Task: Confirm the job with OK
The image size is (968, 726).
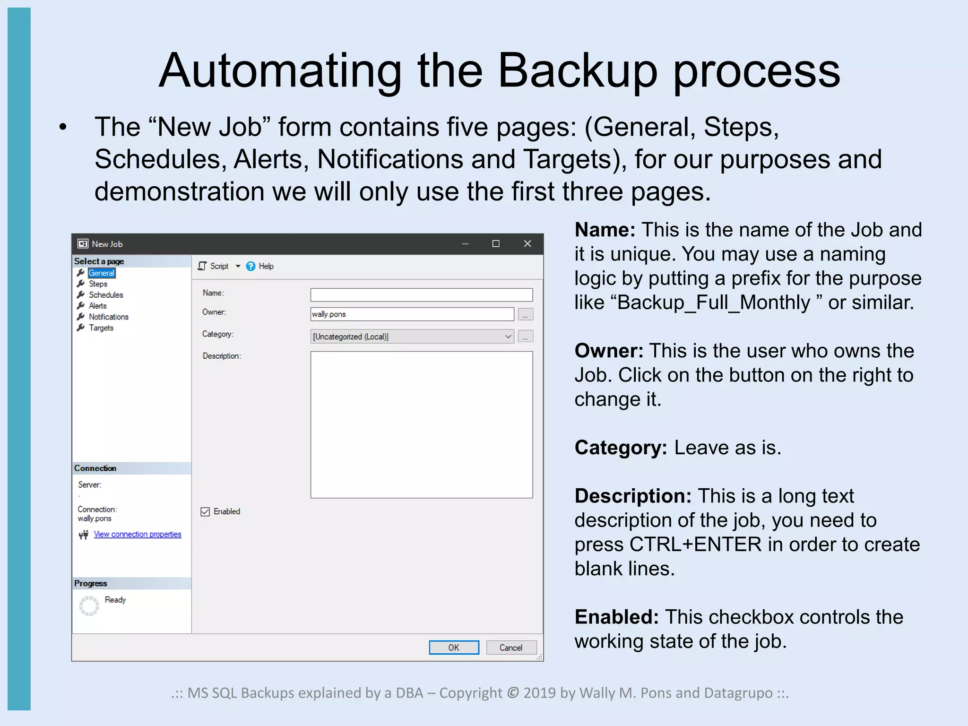Action: (454, 648)
